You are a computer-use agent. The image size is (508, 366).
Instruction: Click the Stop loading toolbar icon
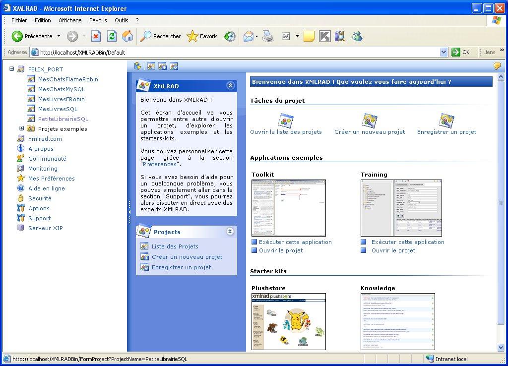click(96, 36)
